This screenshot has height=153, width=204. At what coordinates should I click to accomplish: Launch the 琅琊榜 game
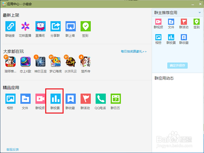pyautogui.click(x=11, y=62)
